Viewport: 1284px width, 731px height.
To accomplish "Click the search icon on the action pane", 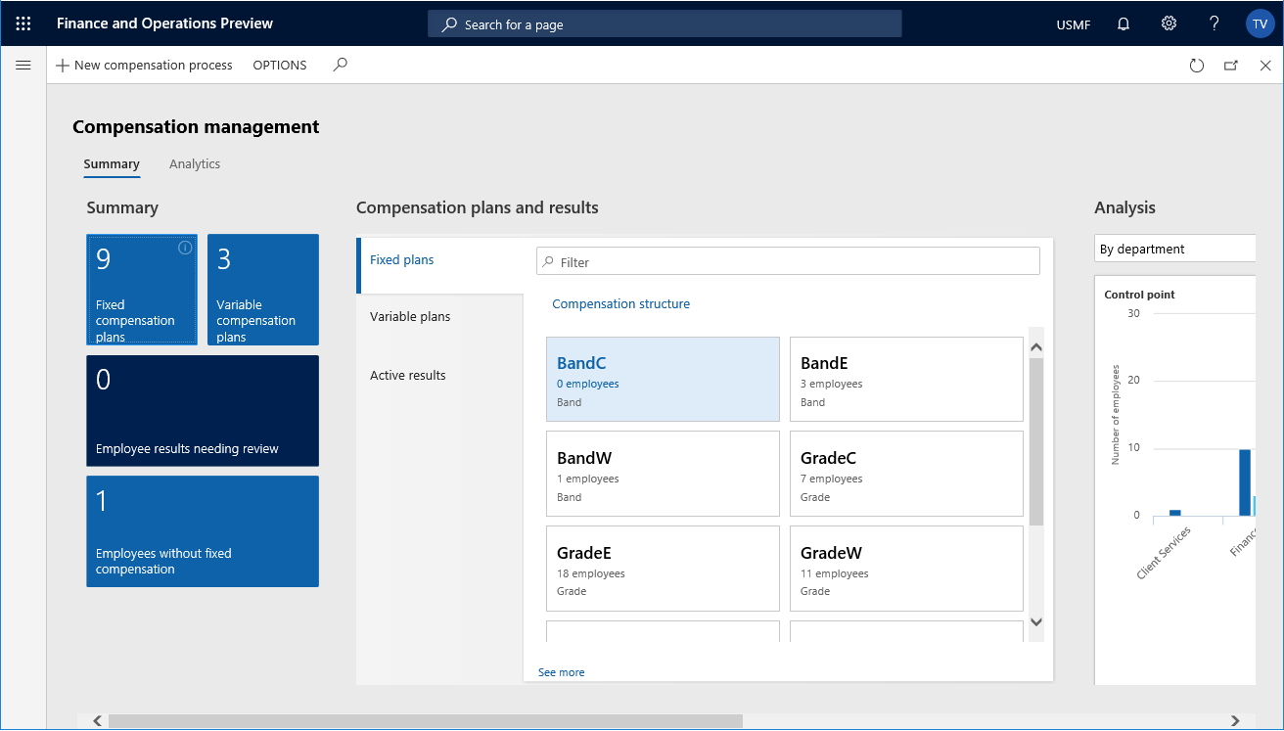I will (340, 65).
